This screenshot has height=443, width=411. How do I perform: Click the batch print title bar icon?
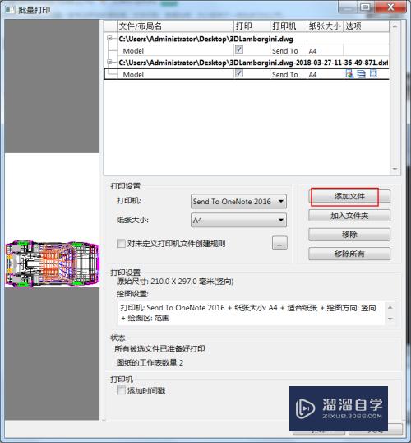tap(10, 10)
